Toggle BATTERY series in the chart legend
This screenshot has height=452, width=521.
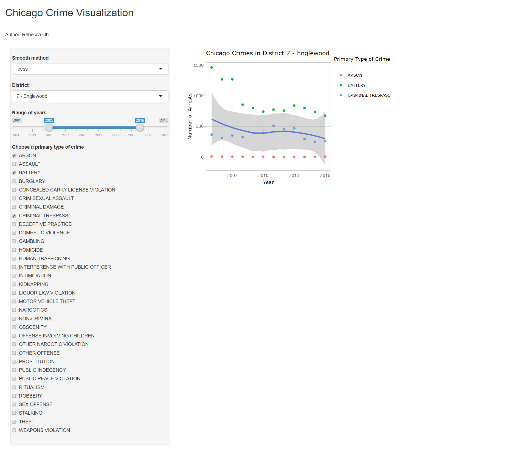coord(353,85)
